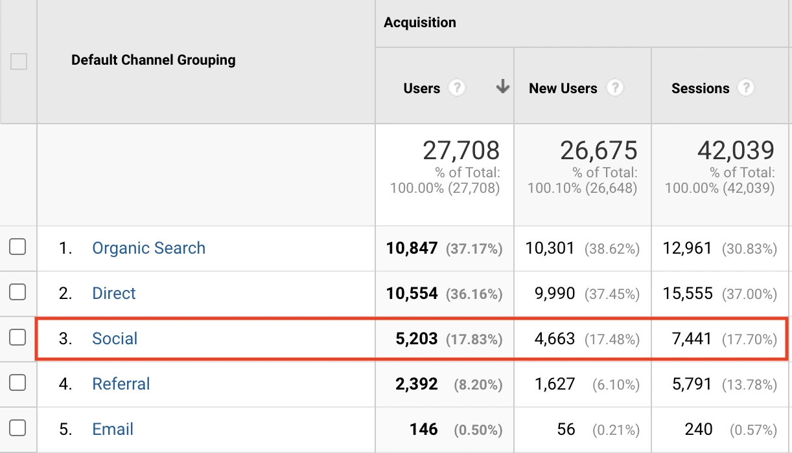Open the Direct channel link
Image resolution: width=792 pixels, height=453 pixels.
(114, 293)
